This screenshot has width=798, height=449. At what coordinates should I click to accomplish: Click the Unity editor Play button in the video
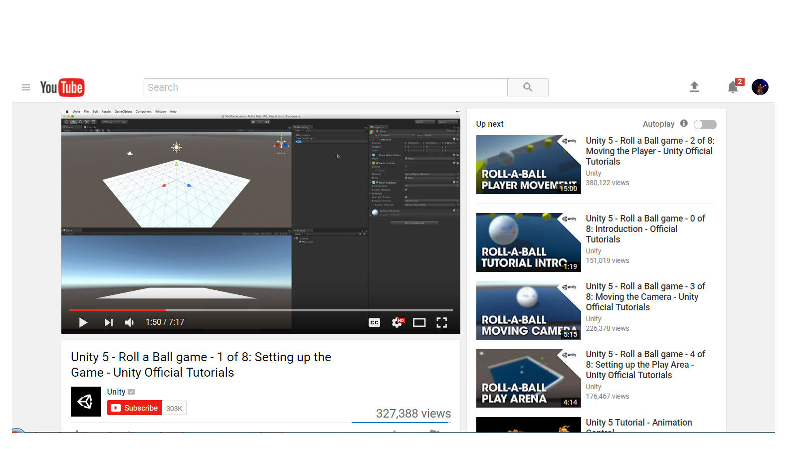253,122
